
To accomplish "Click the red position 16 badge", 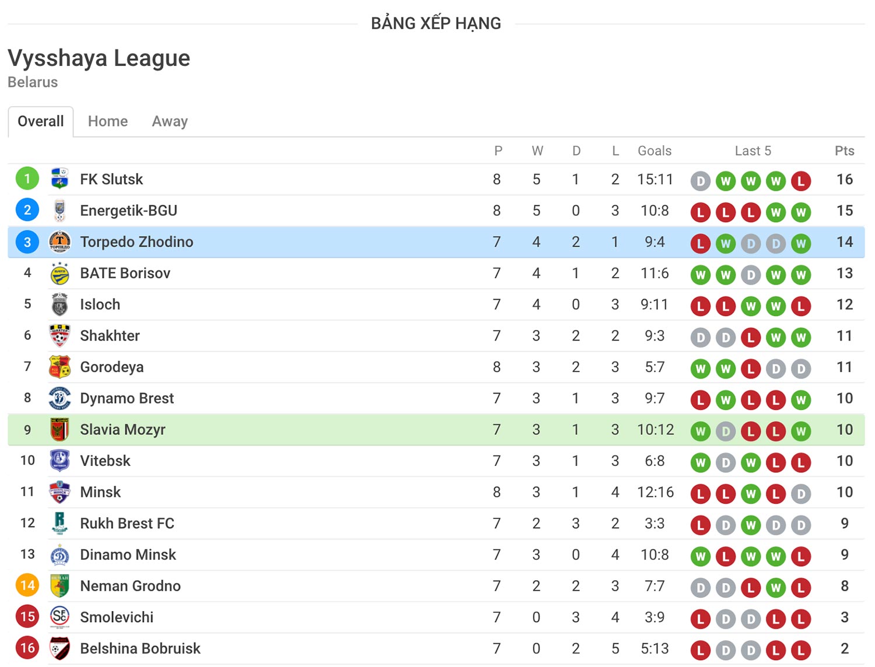I will coord(27,648).
